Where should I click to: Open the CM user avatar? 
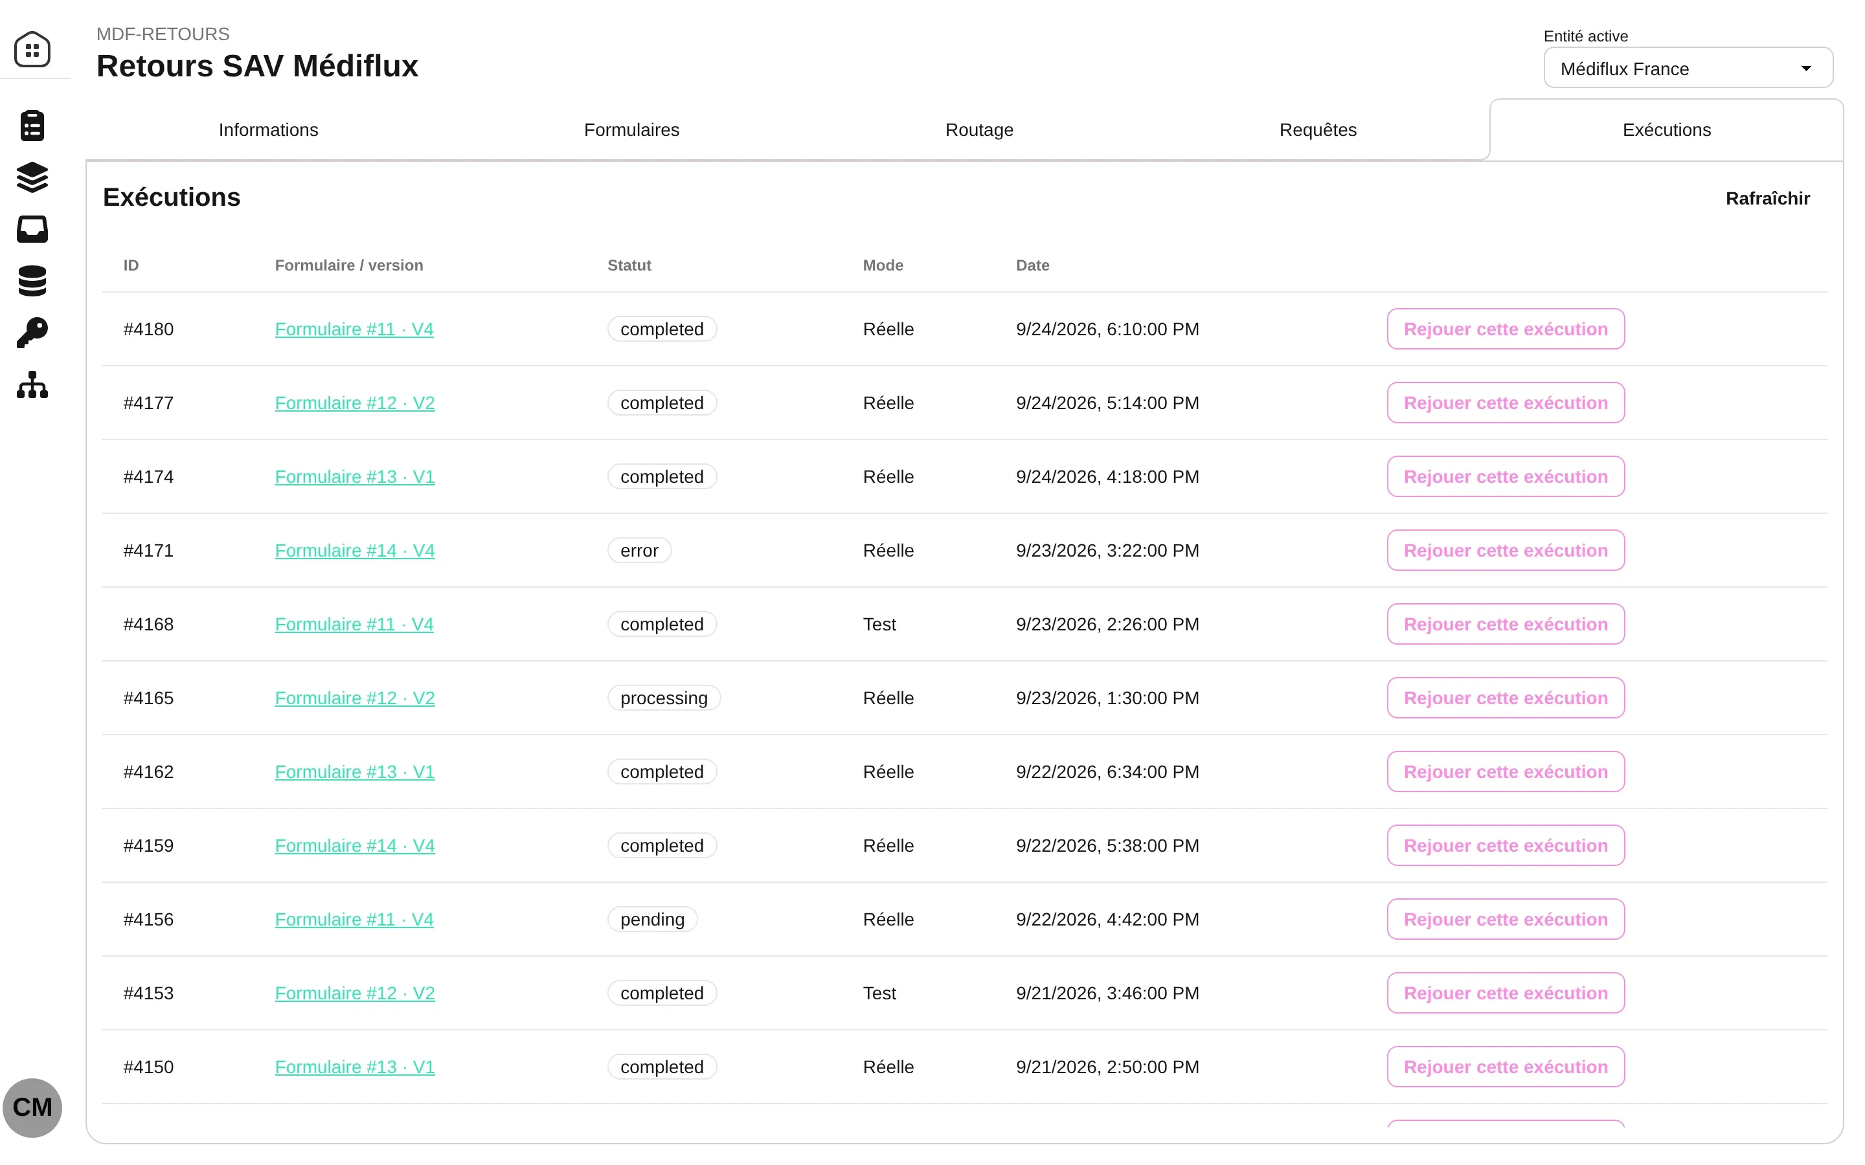tap(32, 1107)
